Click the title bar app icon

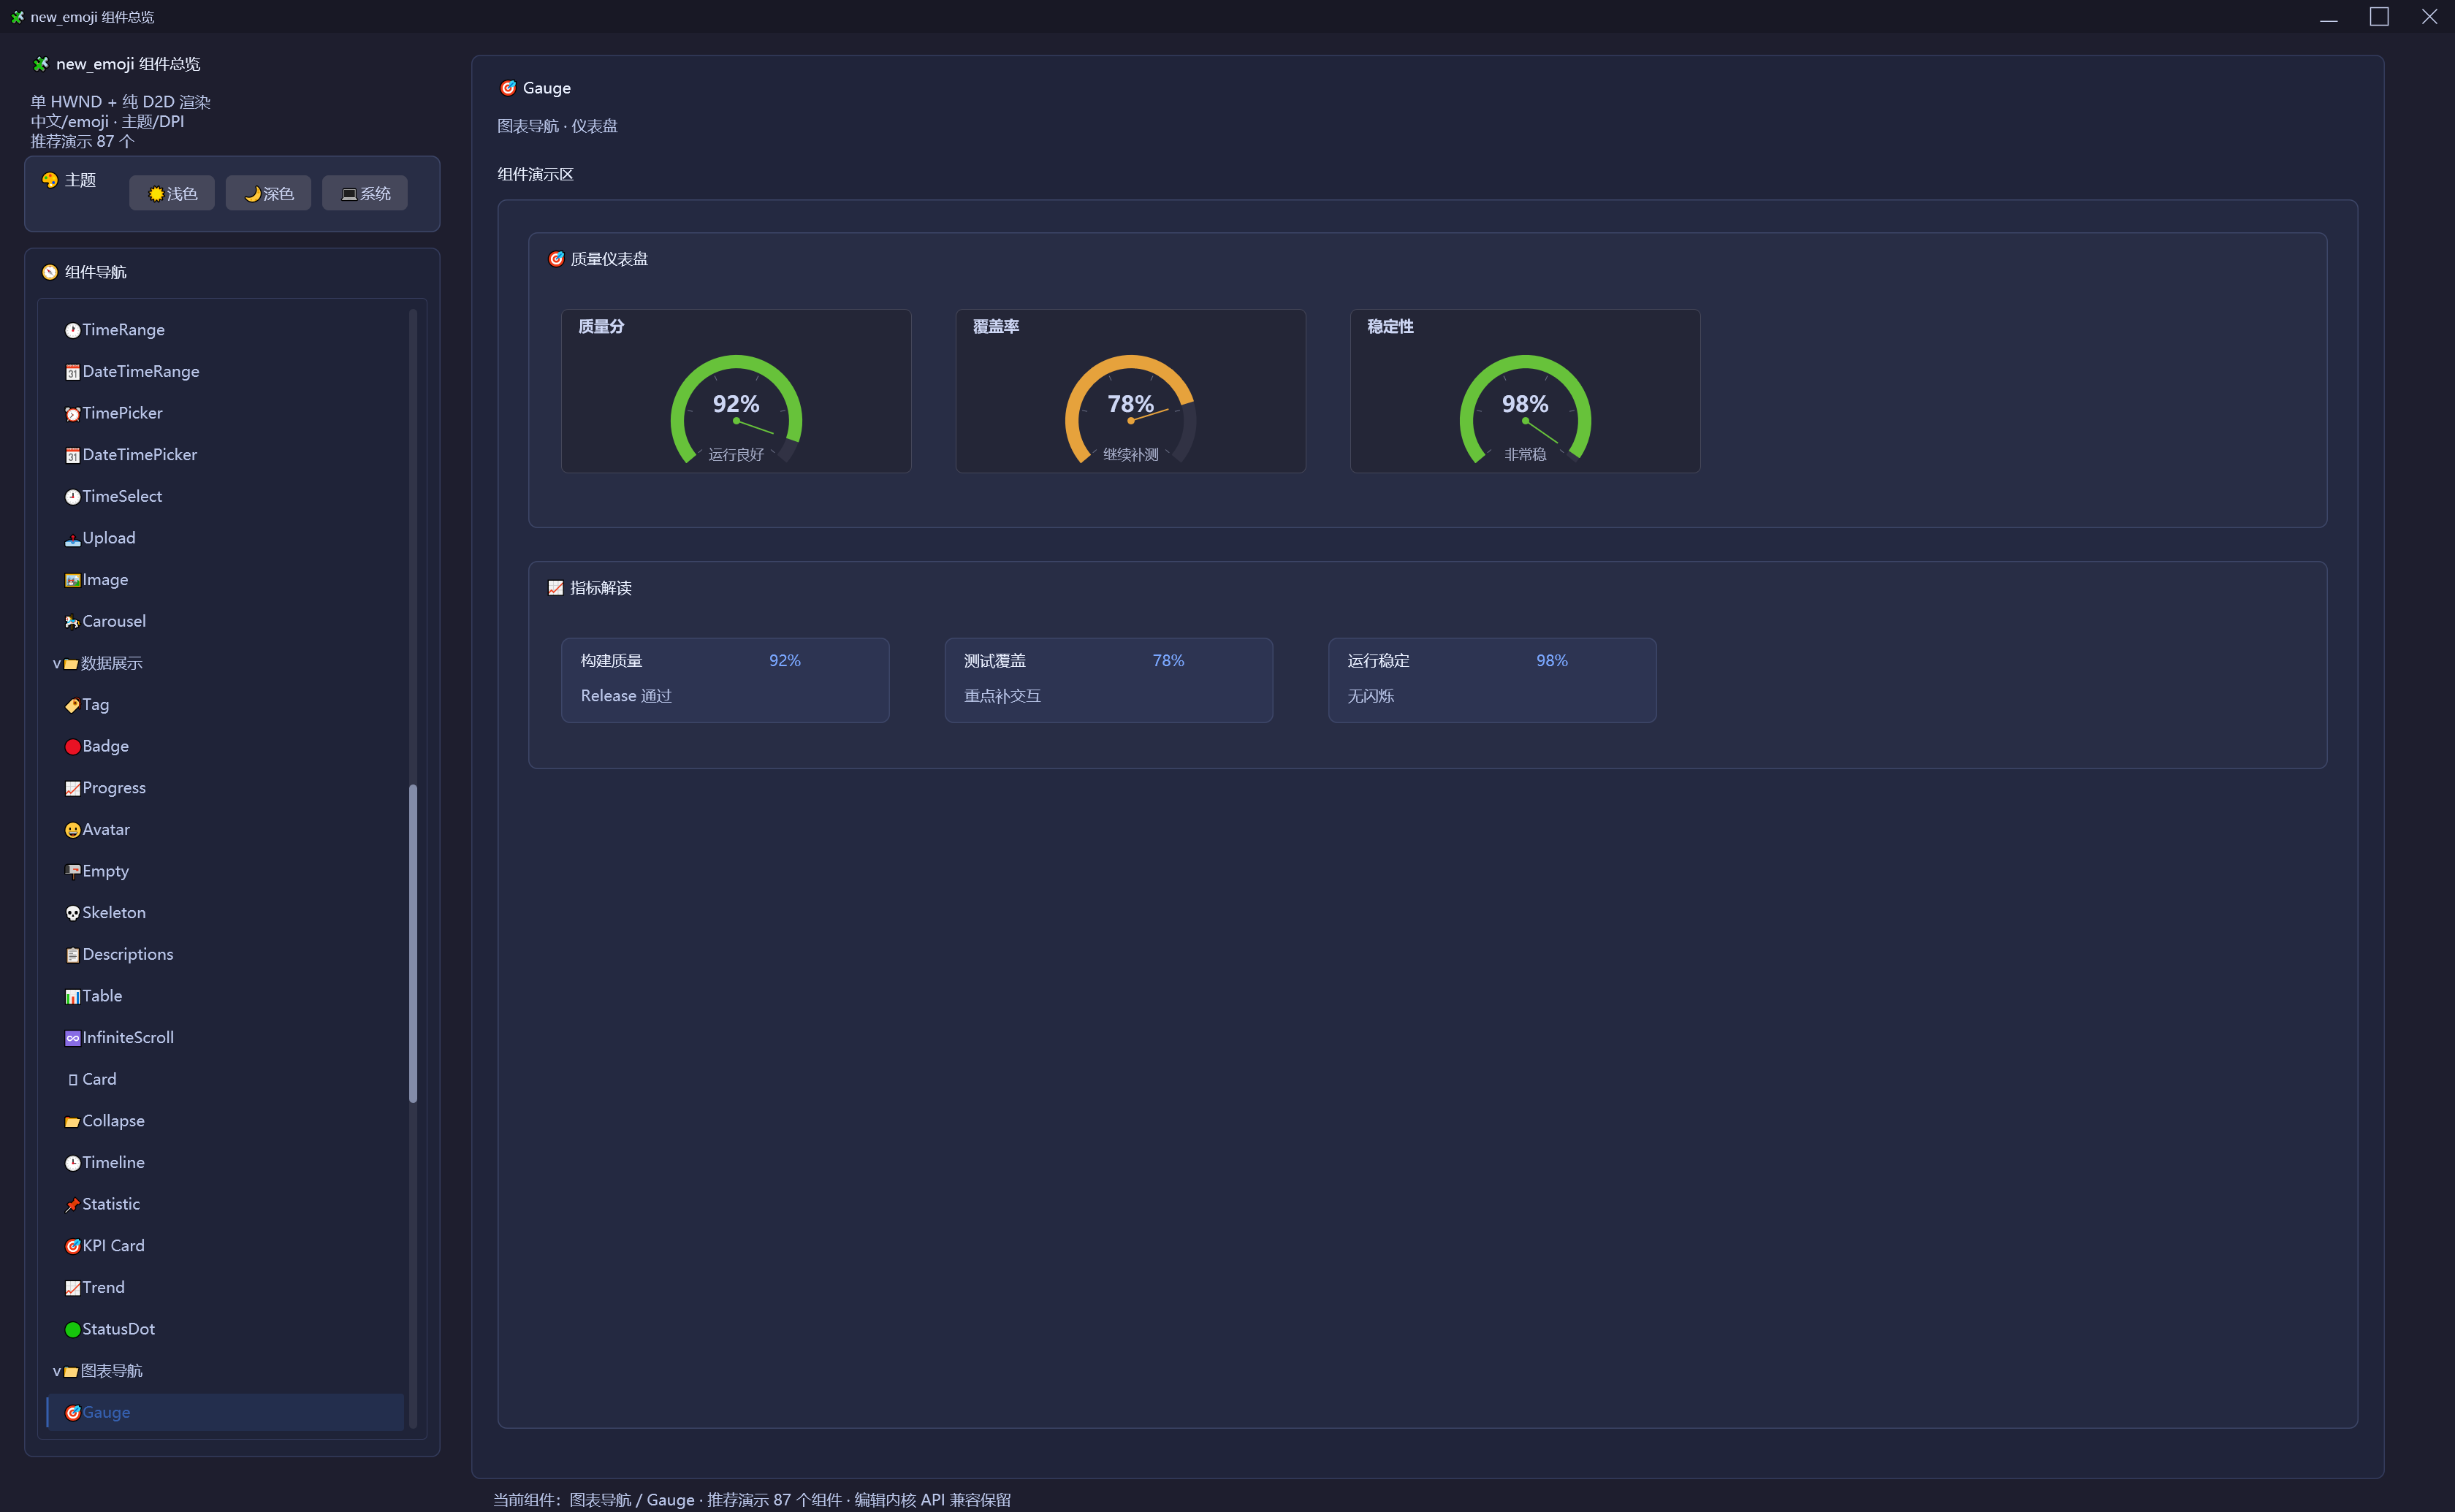click(17, 17)
